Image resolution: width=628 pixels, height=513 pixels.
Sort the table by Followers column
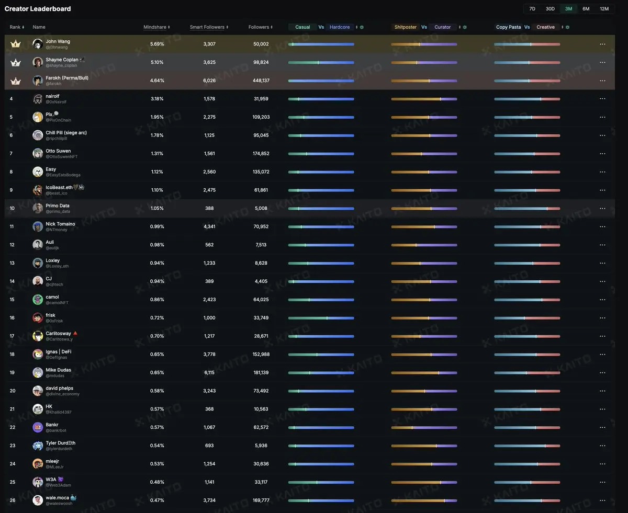(x=261, y=27)
